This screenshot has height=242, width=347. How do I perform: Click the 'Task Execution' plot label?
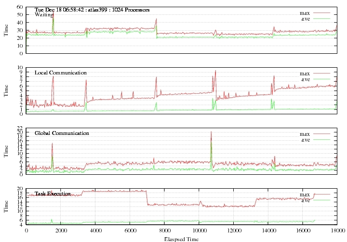pyautogui.click(x=53, y=194)
